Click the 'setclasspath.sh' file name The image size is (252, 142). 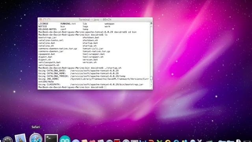click(49, 65)
